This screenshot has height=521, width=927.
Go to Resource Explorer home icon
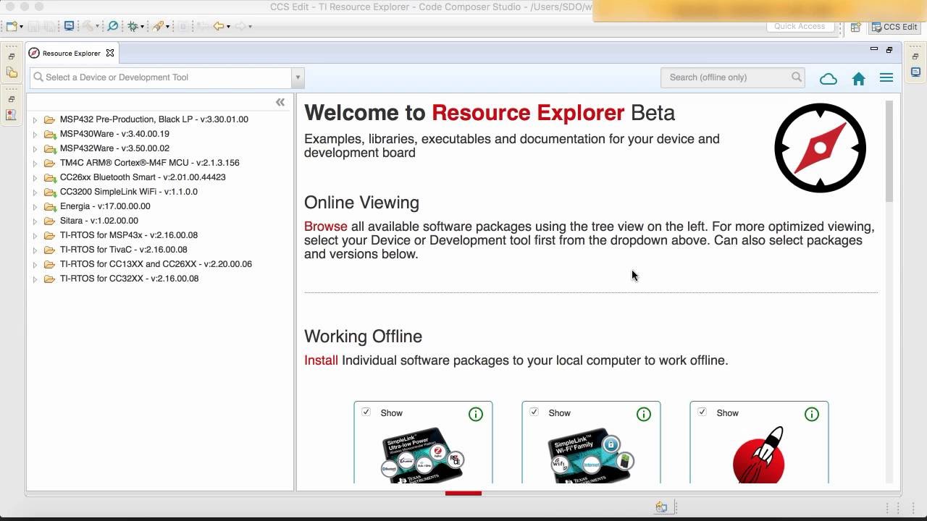point(858,79)
